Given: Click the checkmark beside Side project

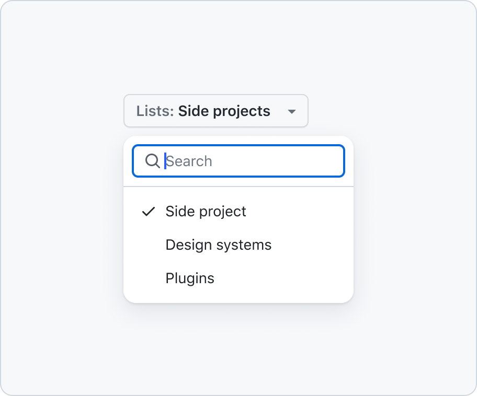Looking at the screenshot, I should (149, 212).
